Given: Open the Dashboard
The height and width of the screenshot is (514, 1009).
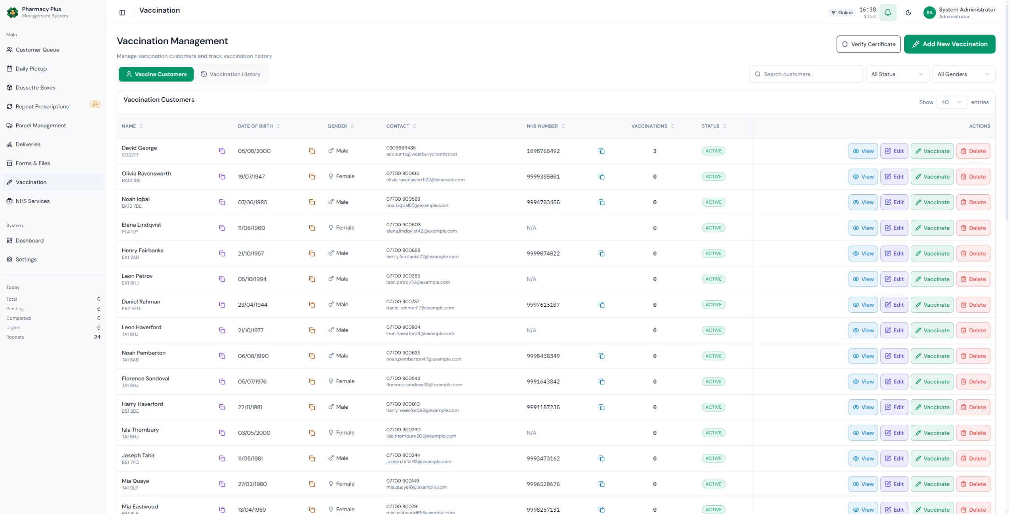Looking at the screenshot, I should (x=53, y=241).
